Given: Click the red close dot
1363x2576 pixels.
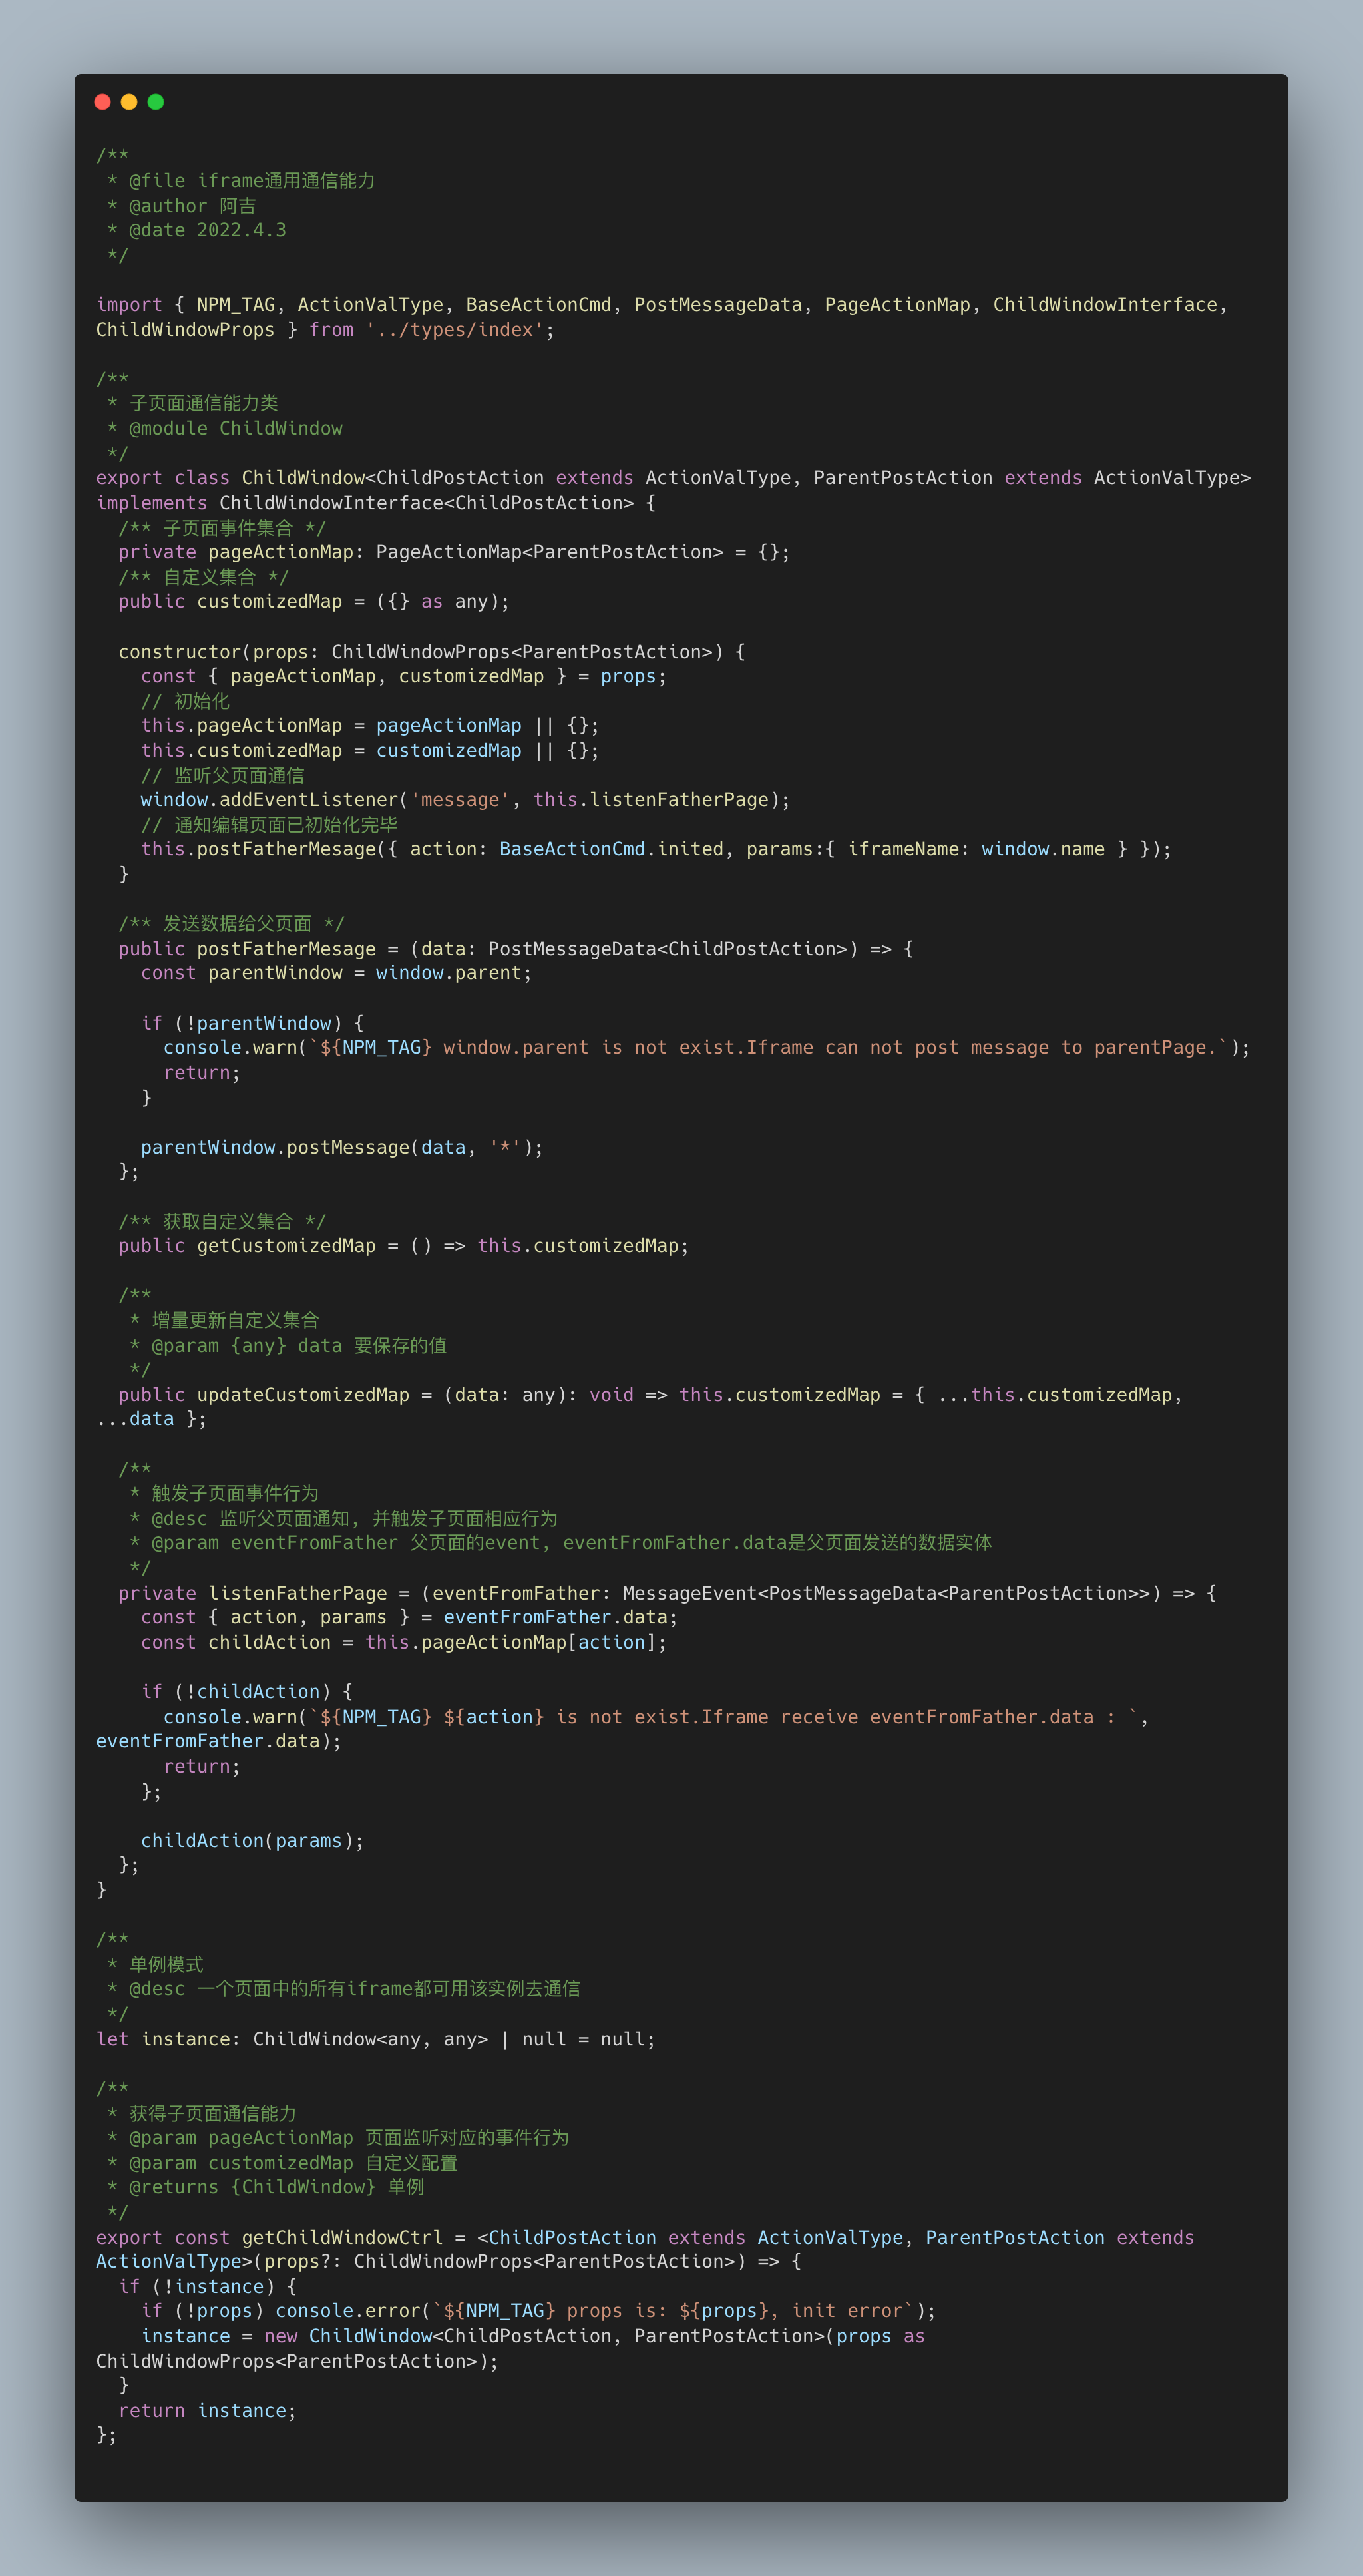Looking at the screenshot, I should point(102,102).
